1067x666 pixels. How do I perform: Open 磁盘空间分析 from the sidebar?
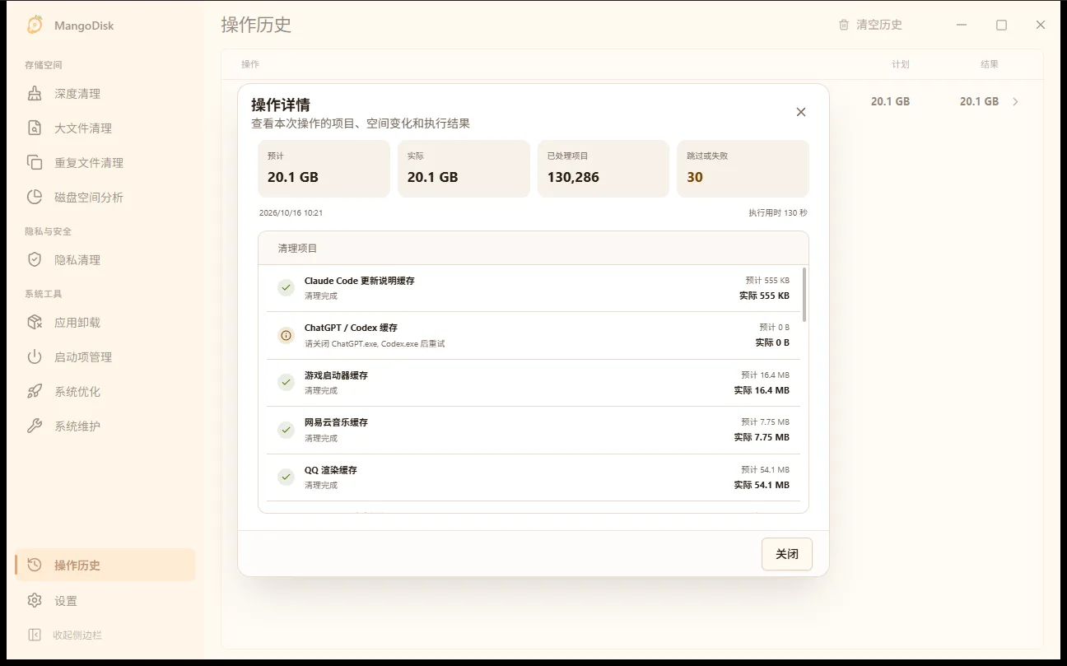click(105, 198)
